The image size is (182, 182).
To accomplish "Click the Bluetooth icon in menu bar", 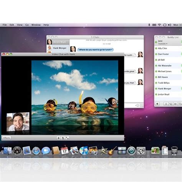I will click(149, 25).
